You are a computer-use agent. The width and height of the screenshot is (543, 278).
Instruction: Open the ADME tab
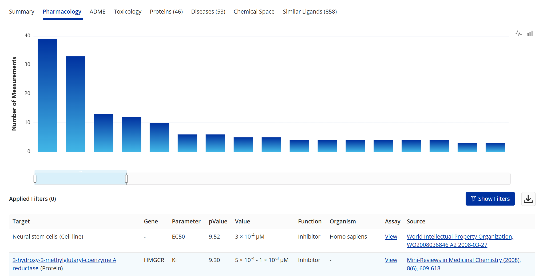[97, 12]
